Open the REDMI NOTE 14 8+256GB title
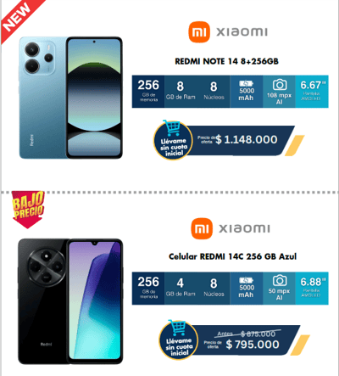 pyautogui.click(x=226, y=61)
